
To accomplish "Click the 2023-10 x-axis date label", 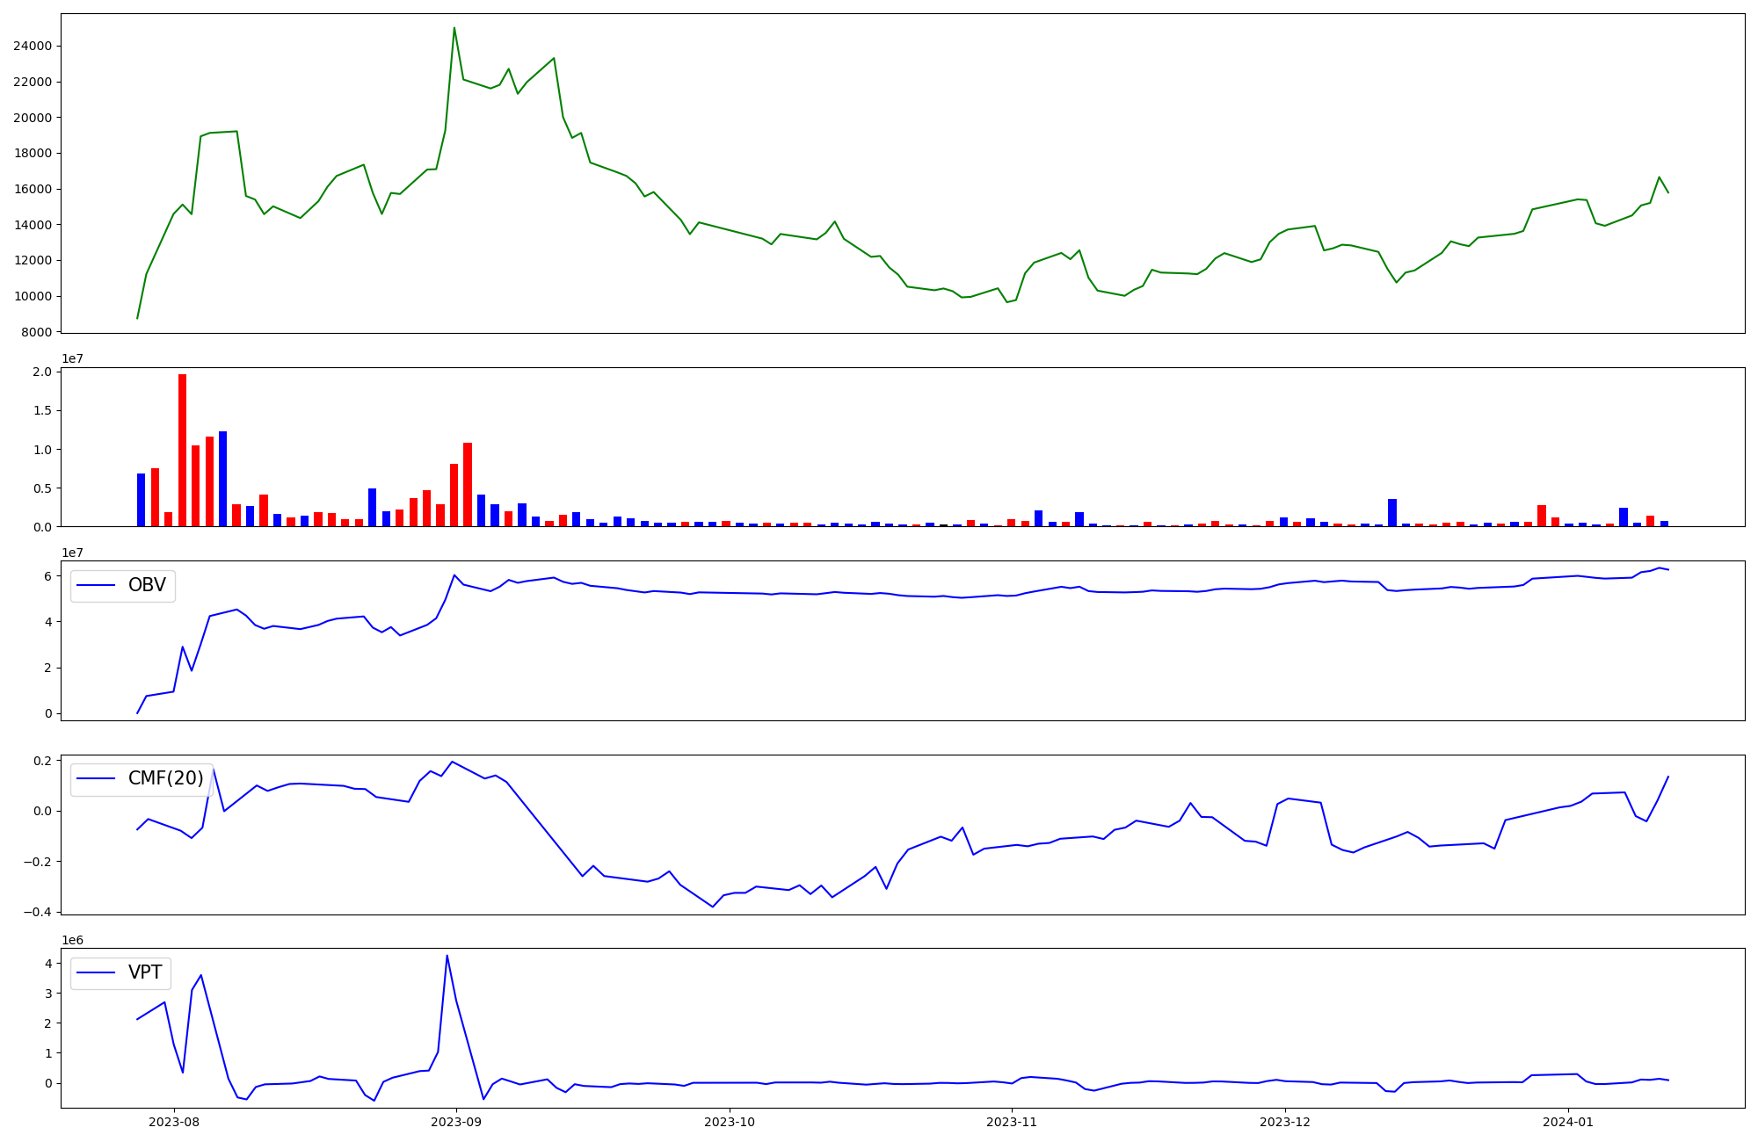I will pyautogui.click(x=730, y=1122).
